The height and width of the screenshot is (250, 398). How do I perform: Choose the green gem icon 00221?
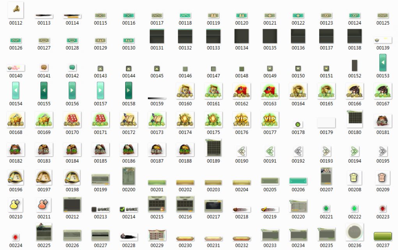pos(326,209)
